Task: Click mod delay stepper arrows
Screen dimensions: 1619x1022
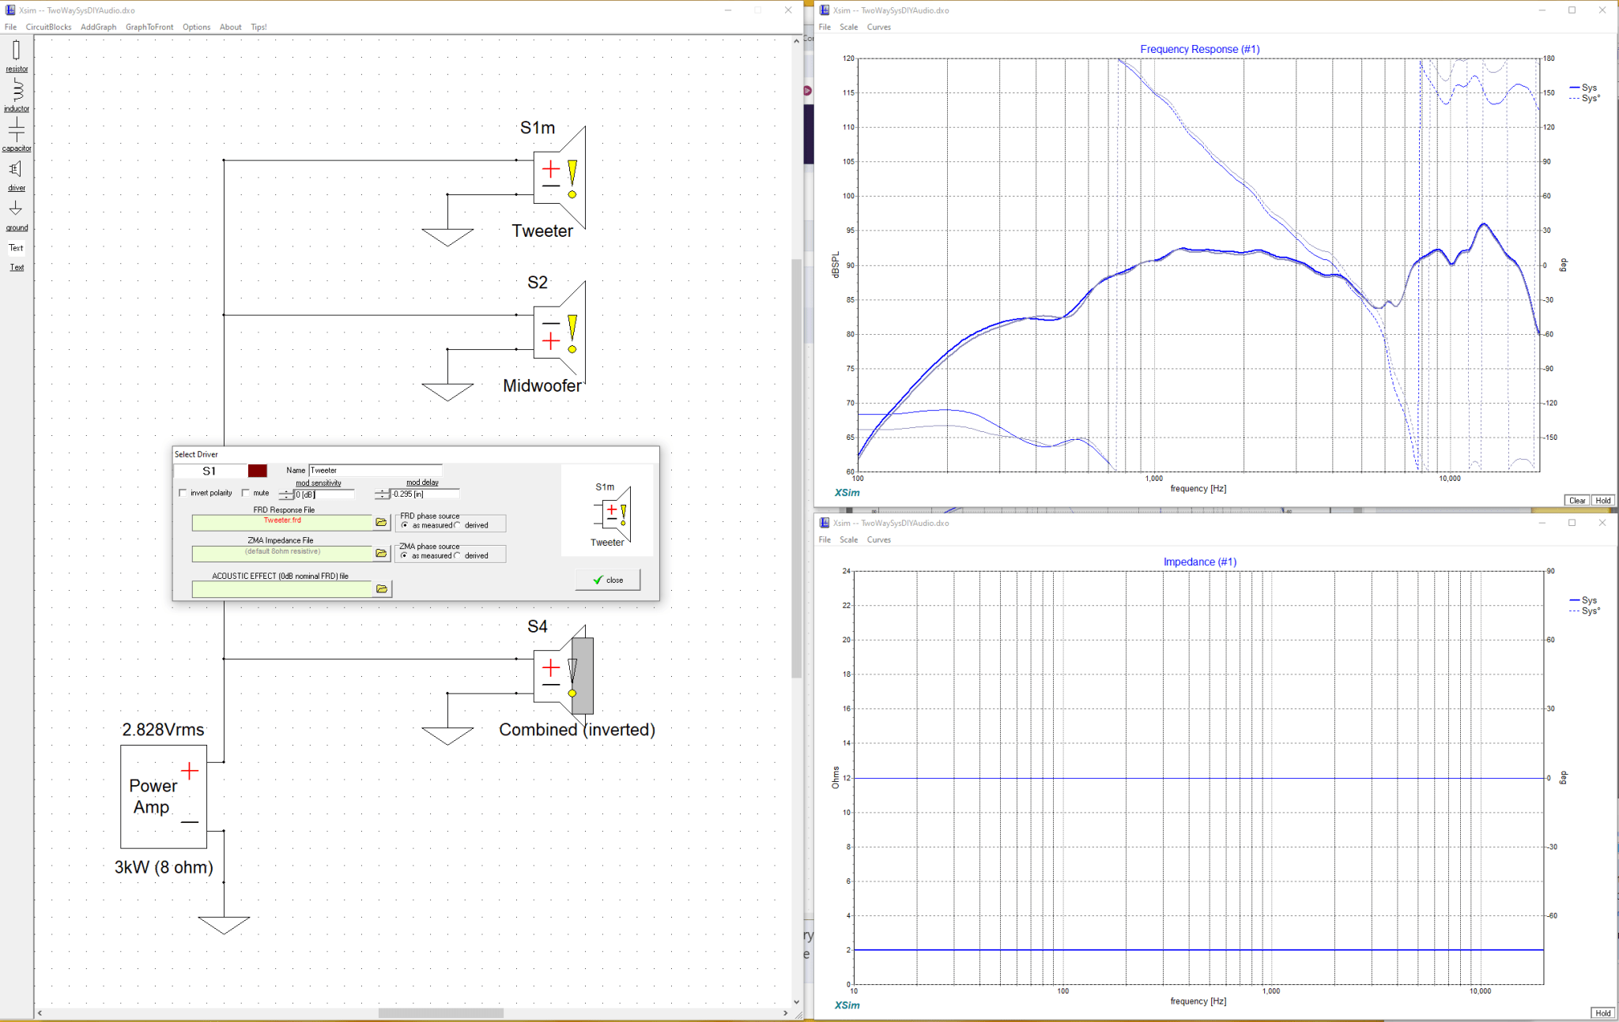Action: tap(383, 494)
